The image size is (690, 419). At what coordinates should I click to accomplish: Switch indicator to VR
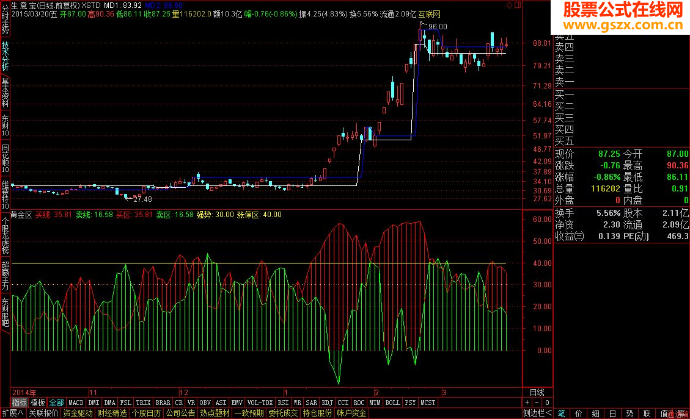[x=191, y=403]
